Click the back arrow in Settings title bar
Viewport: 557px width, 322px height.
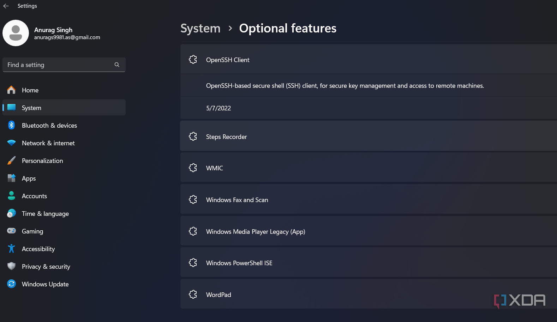[6, 6]
